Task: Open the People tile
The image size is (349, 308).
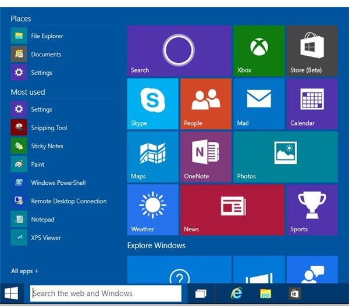Action: coord(206,104)
